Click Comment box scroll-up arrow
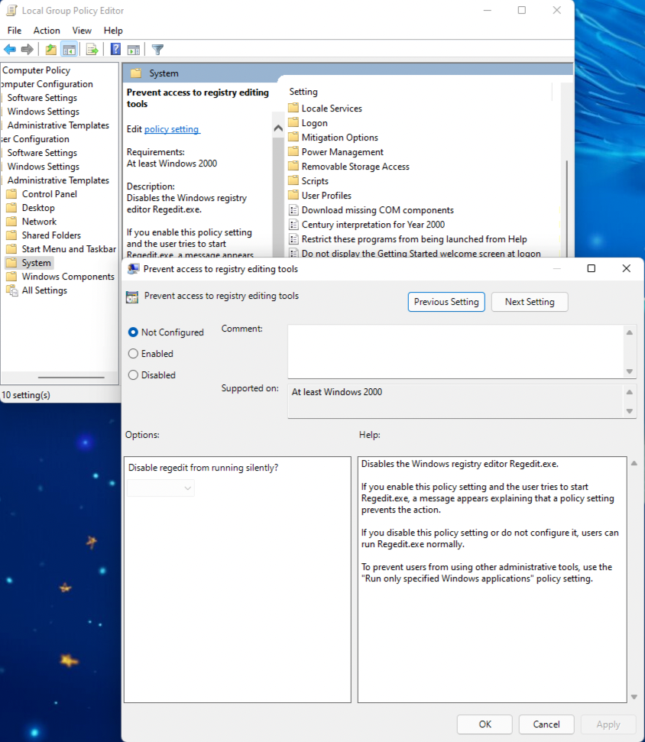Screen dimensions: 645x742 (630, 332)
